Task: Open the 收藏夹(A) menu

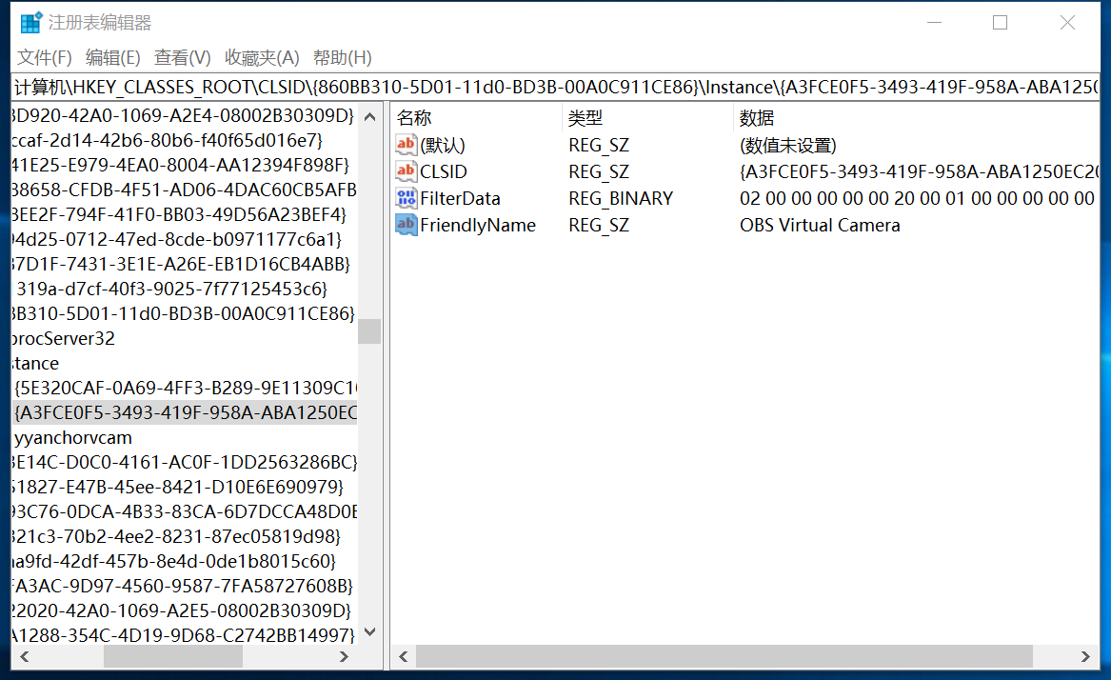Action: coord(262,57)
